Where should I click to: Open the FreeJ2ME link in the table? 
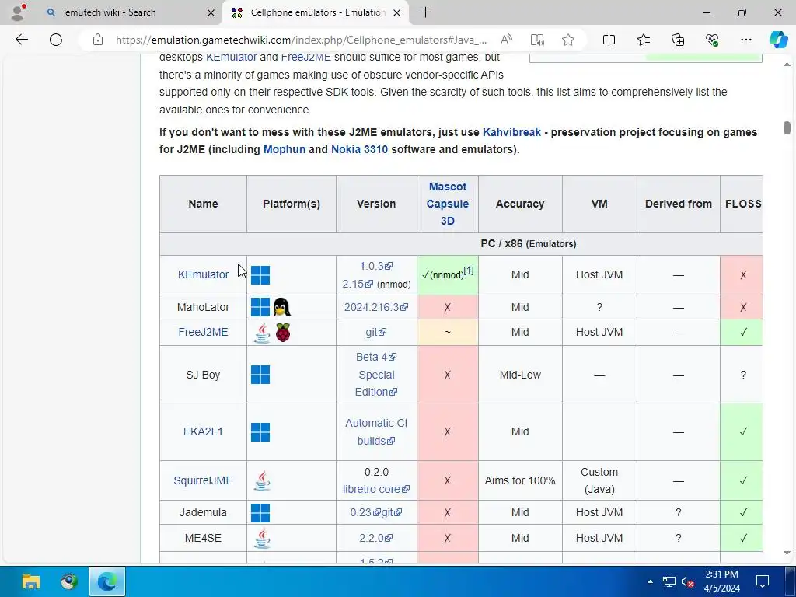(203, 332)
